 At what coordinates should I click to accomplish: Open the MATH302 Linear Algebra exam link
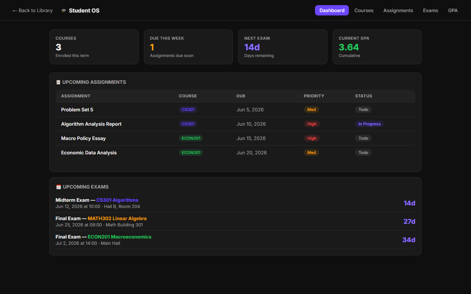pyautogui.click(x=117, y=219)
